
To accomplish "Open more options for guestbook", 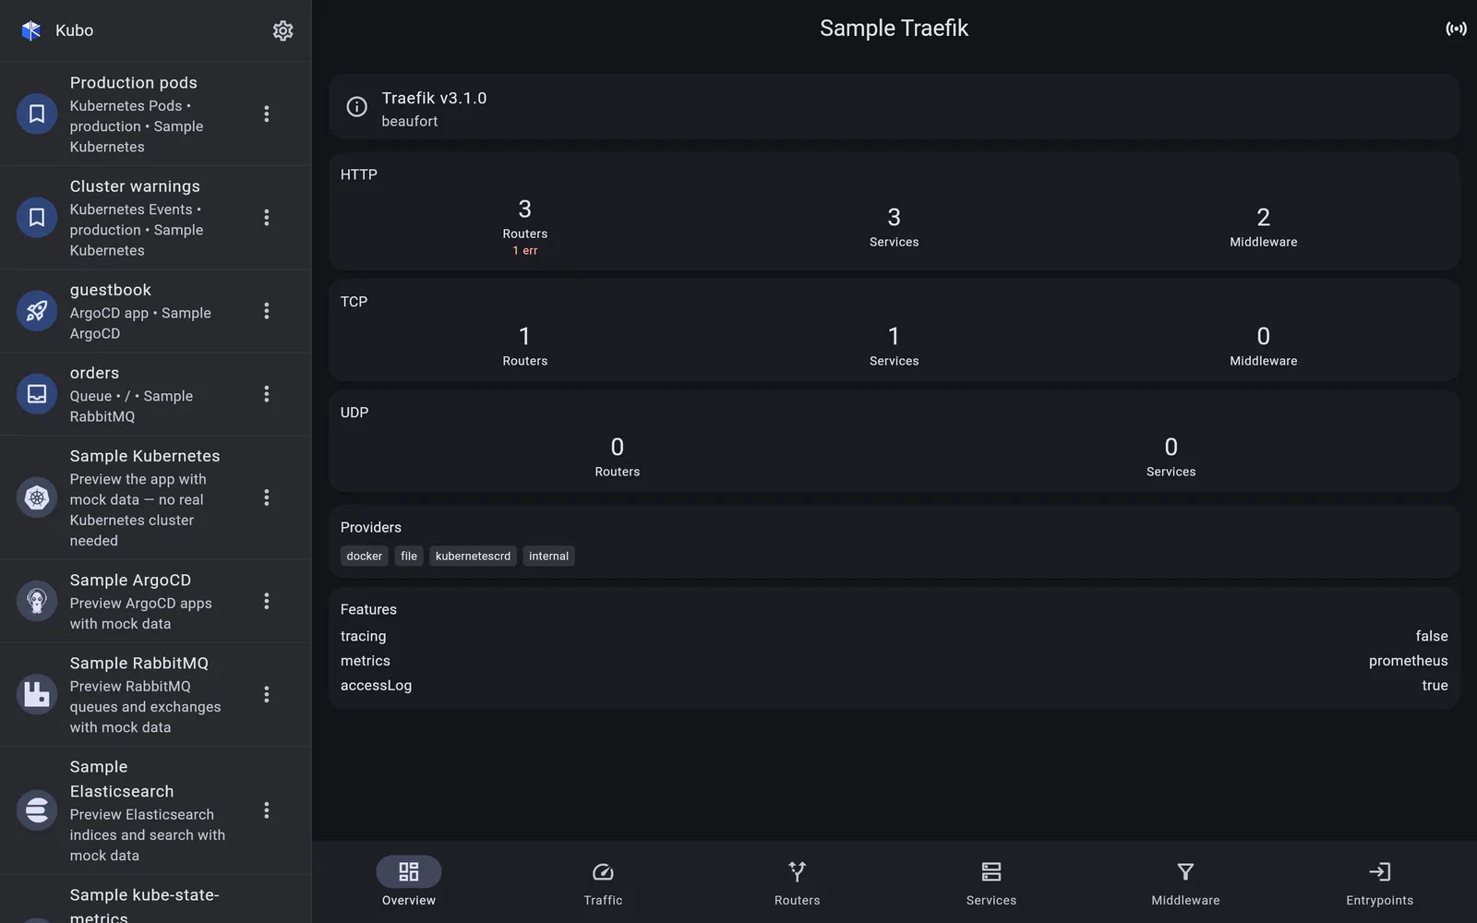I will [267, 311].
